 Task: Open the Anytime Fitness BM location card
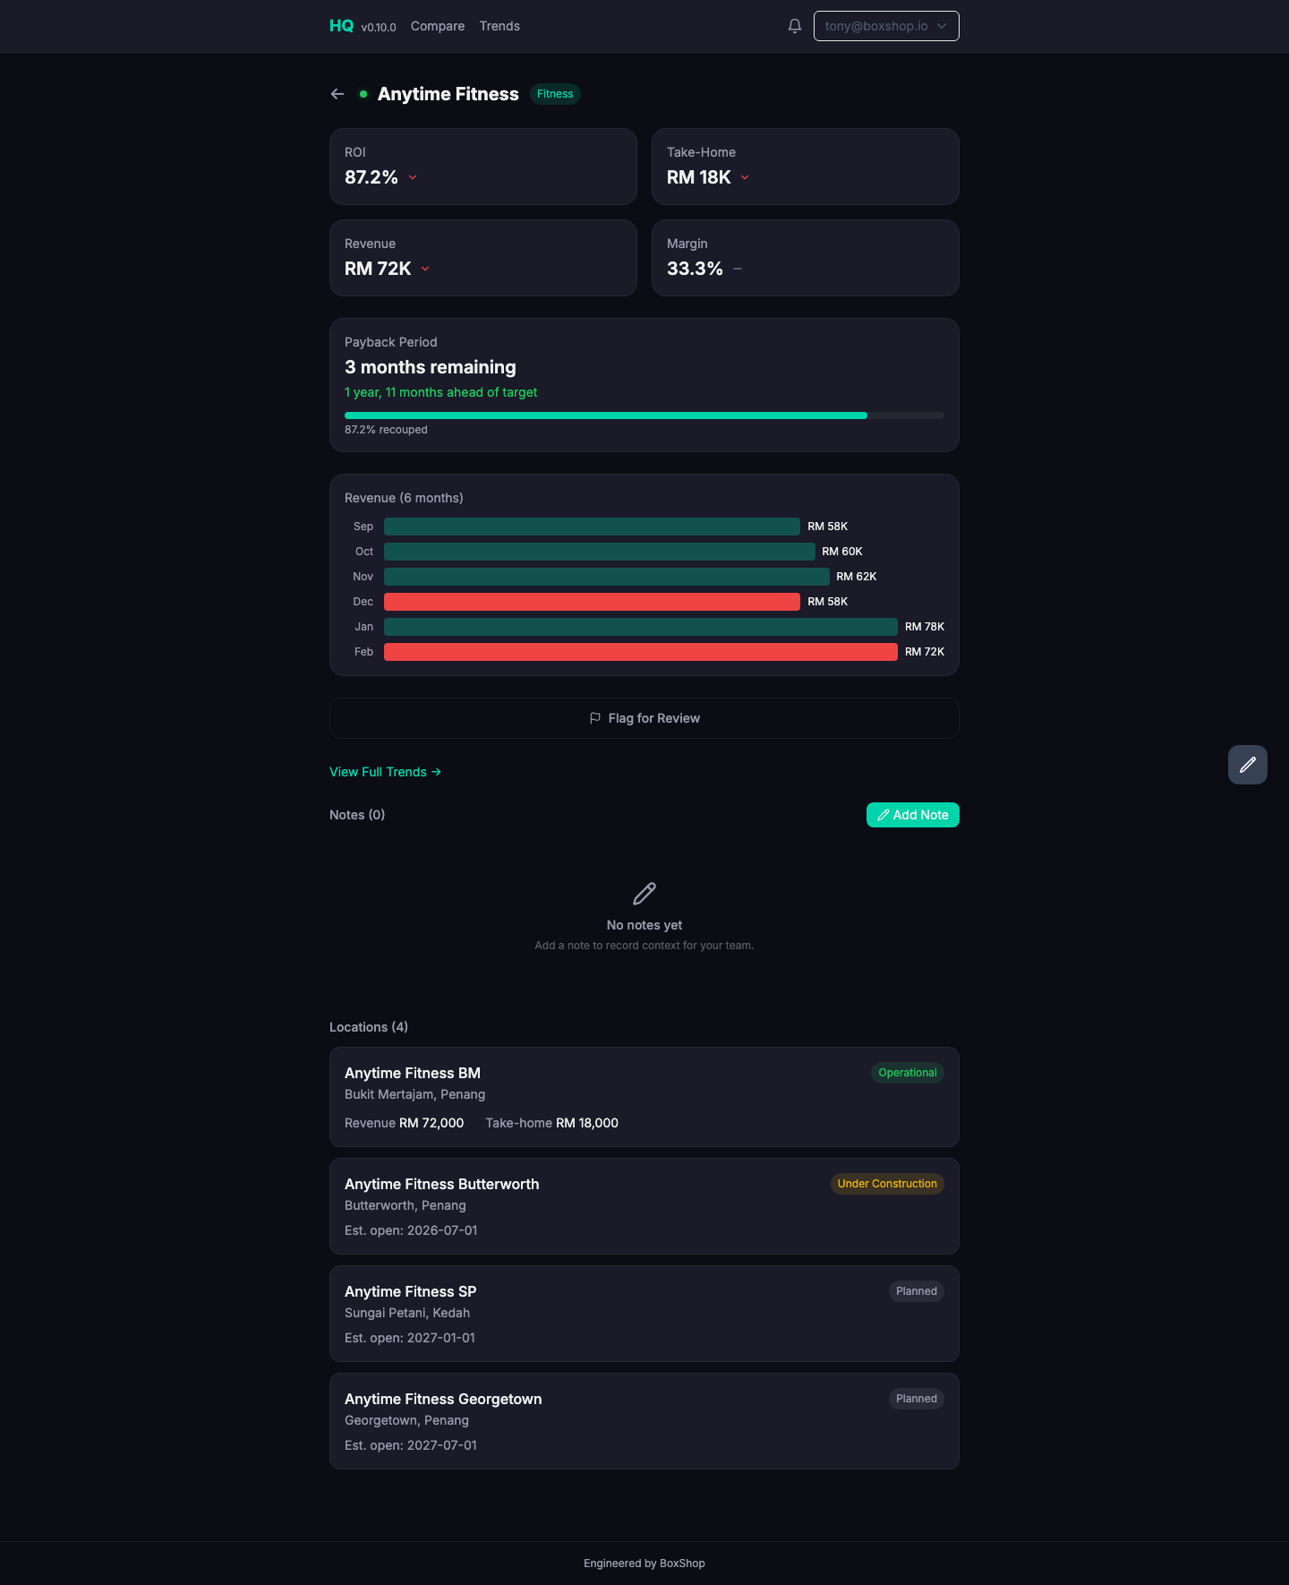(x=644, y=1097)
